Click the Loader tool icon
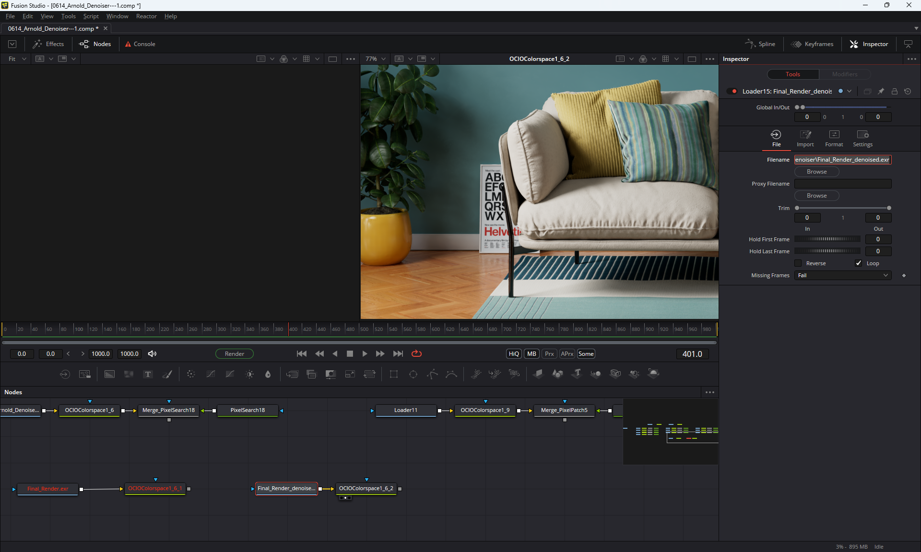 click(x=65, y=374)
